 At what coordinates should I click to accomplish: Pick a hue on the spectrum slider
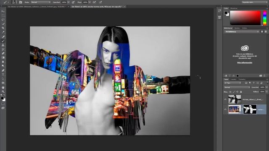point(265,18)
